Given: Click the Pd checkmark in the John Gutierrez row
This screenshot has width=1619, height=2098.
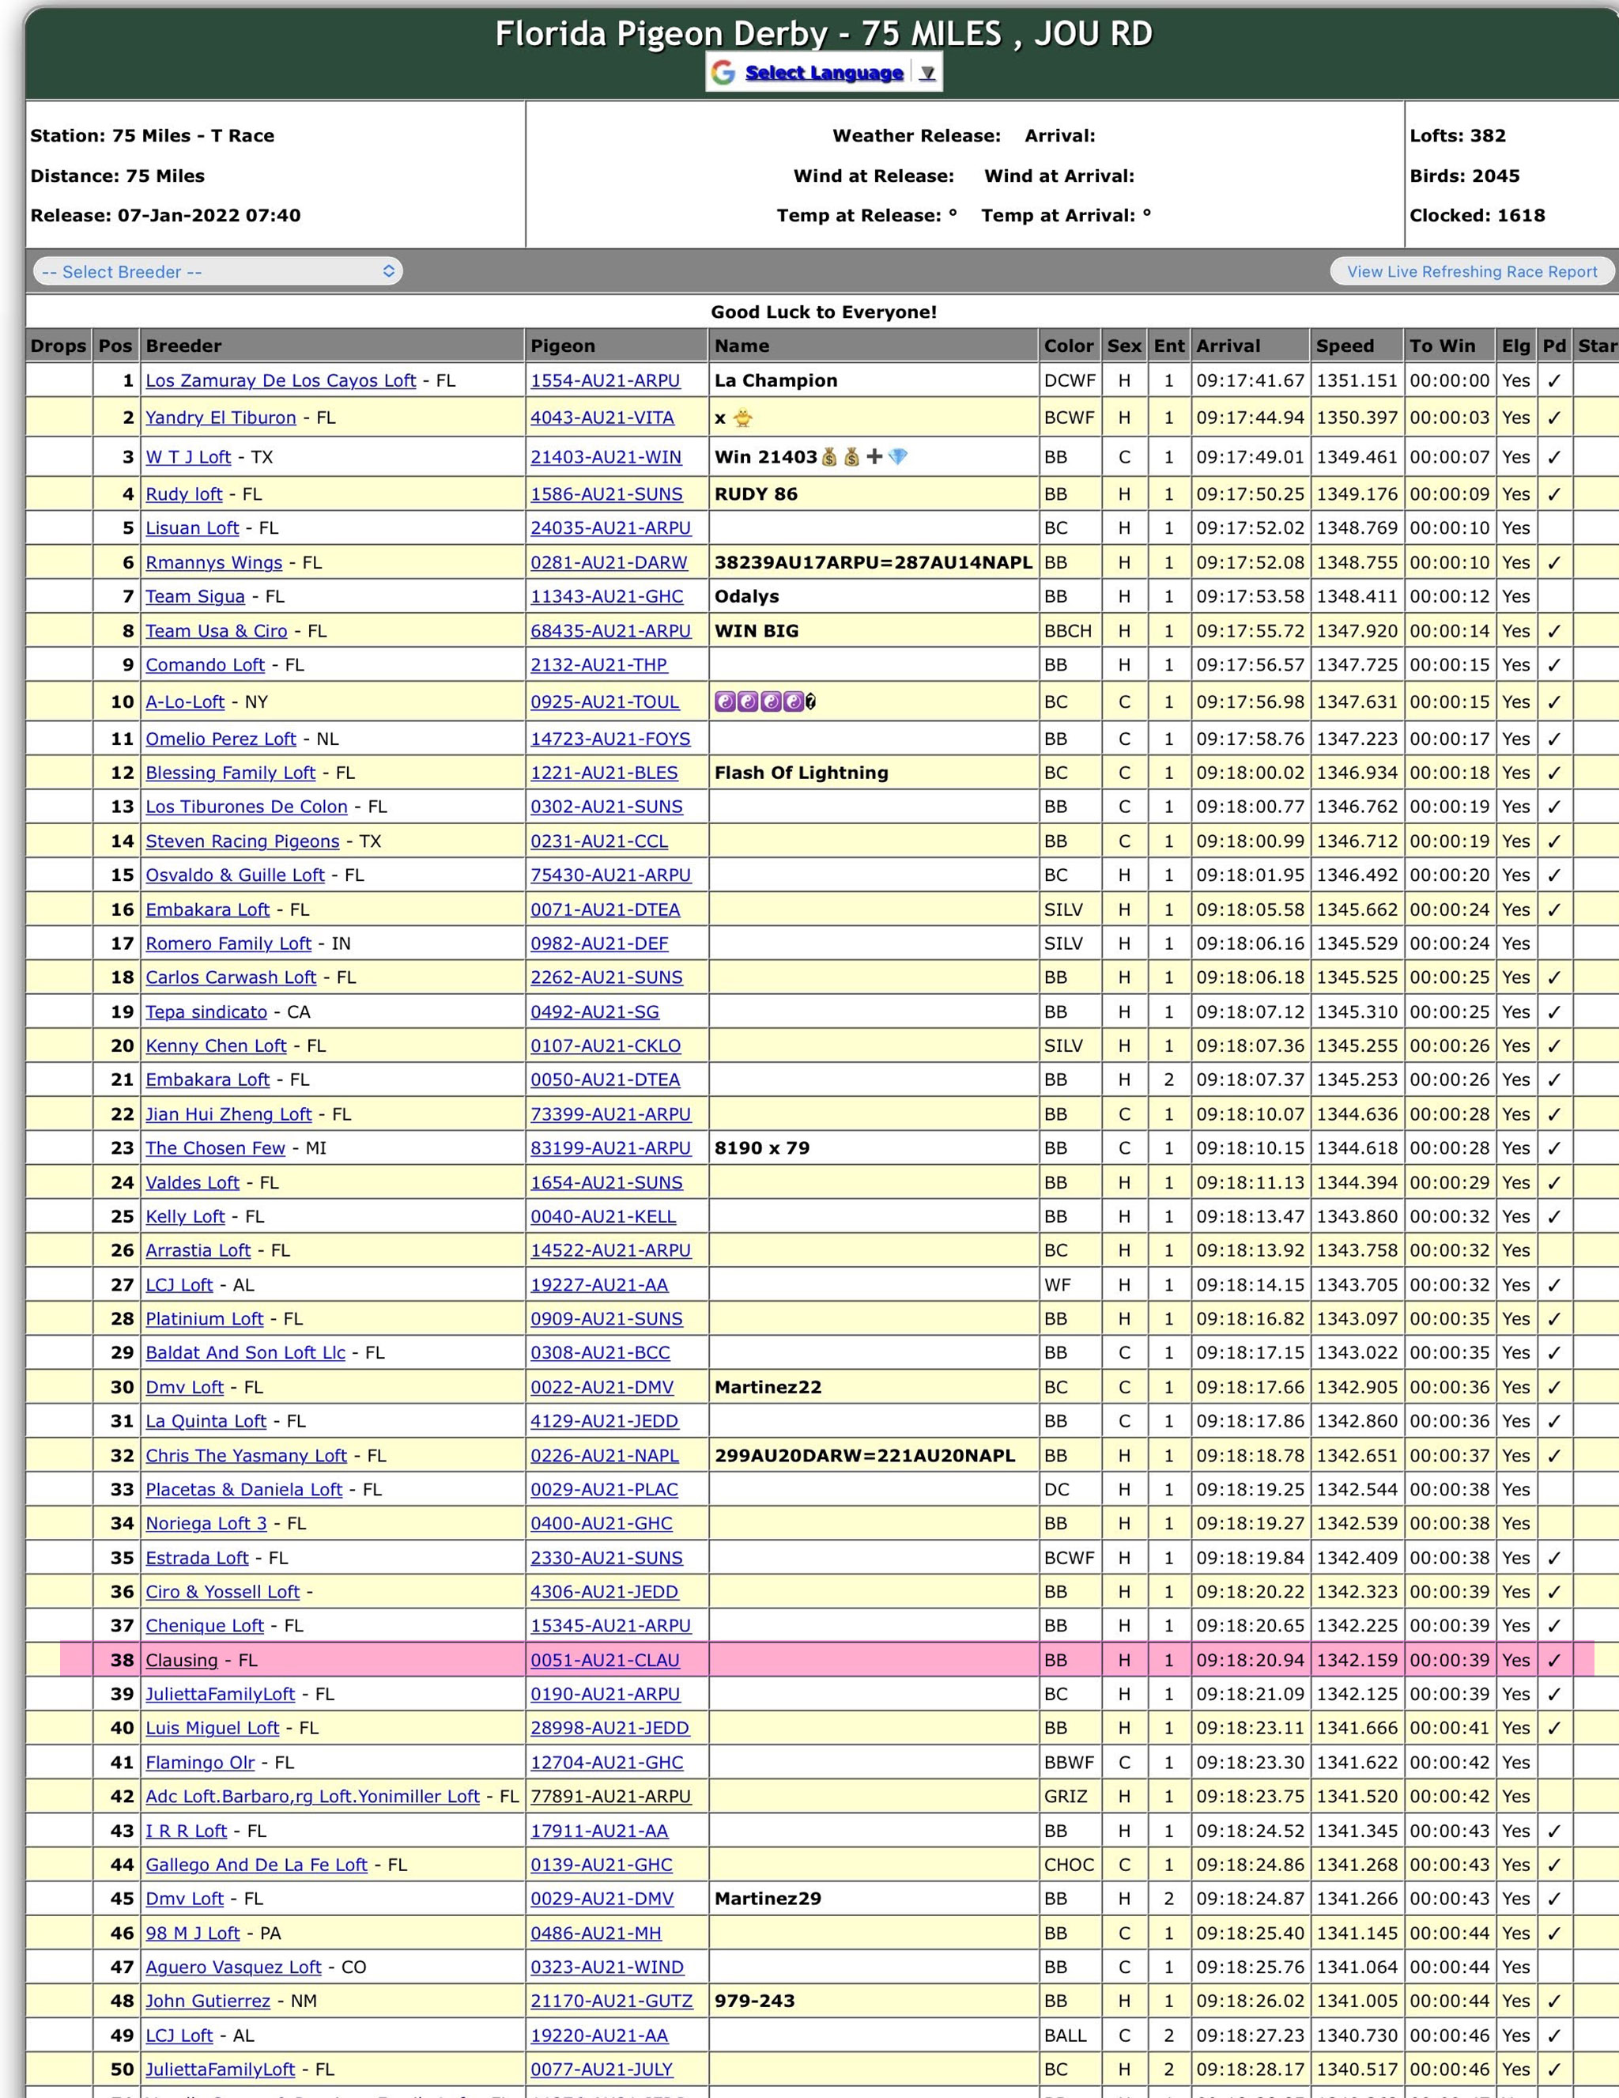Looking at the screenshot, I should pyautogui.click(x=1553, y=2001).
